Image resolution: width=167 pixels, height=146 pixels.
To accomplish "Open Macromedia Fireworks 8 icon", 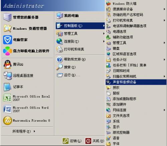I will tap(7, 121).
